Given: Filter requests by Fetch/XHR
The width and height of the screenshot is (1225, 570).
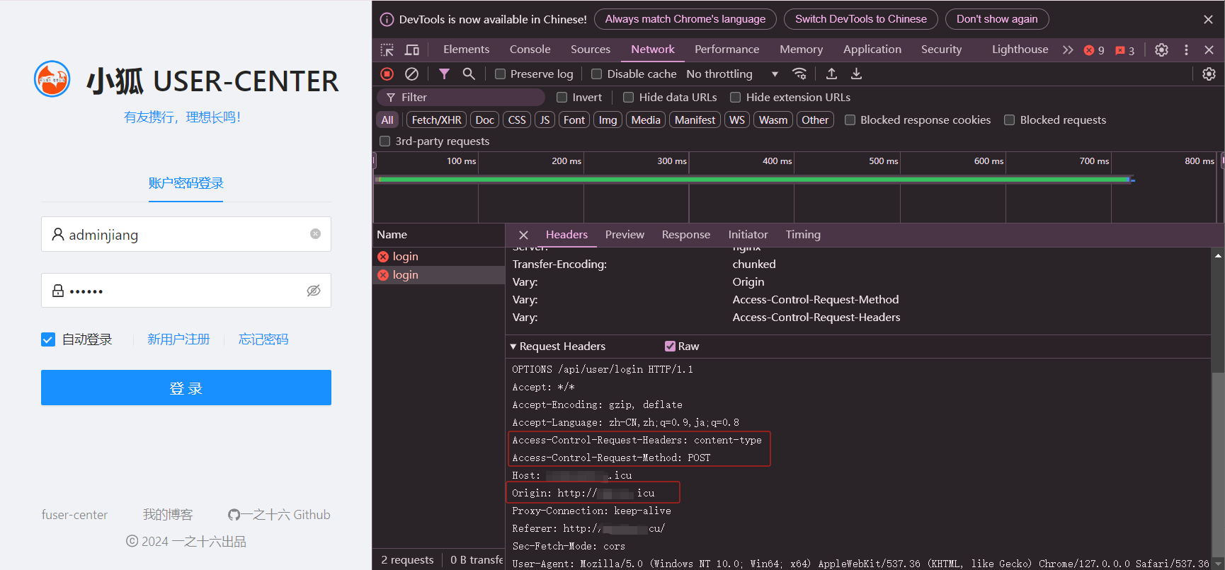Looking at the screenshot, I should (436, 120).
